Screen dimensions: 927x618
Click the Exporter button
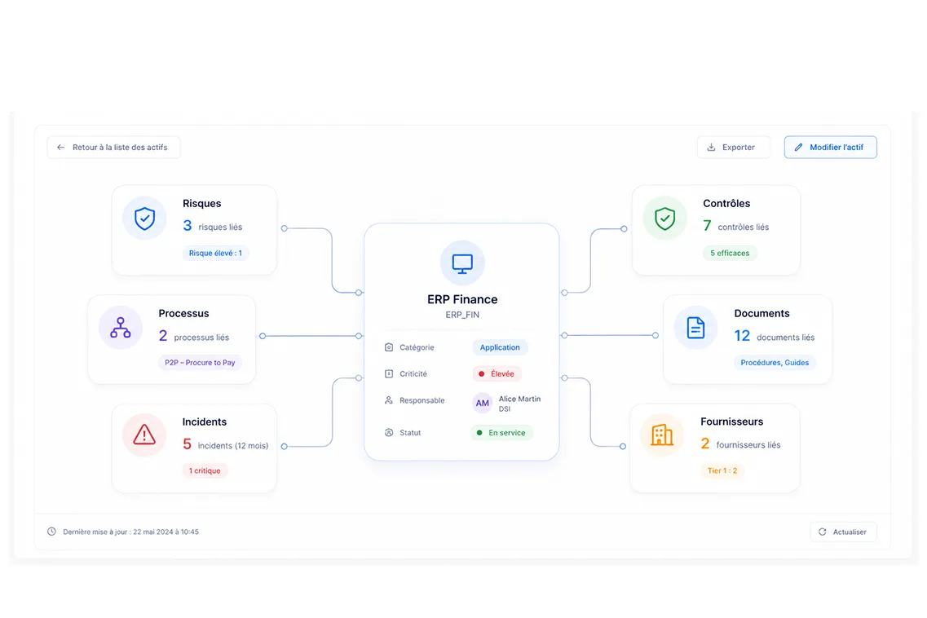pos(734,148)
